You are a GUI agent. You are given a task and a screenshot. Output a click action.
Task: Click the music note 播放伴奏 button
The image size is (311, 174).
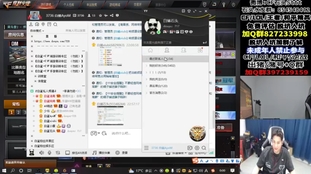(x=101, y=153)
